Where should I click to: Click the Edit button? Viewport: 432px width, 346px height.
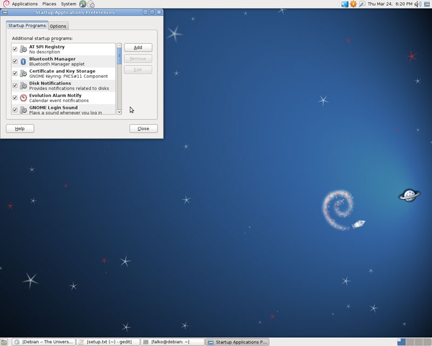click(138, 70)
